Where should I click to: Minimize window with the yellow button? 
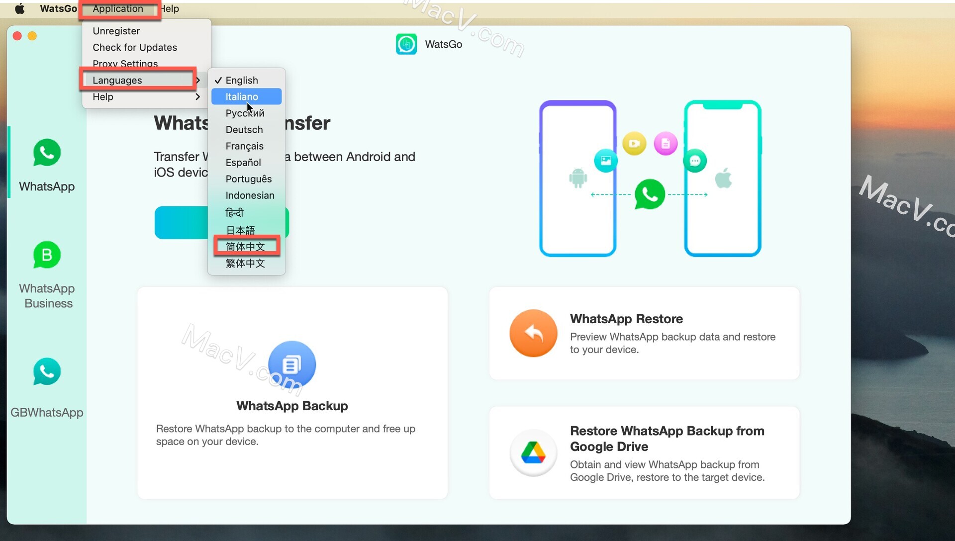32,36
